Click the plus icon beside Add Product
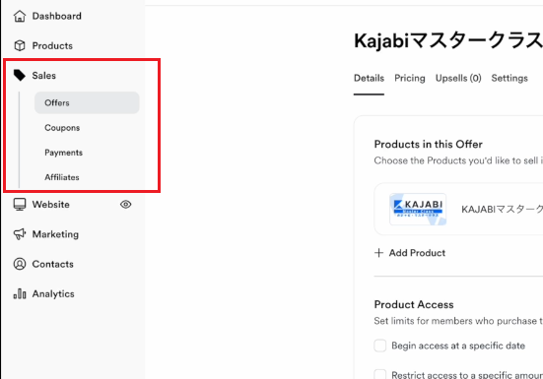The image size is (543, 379). [x=378, y=253]
